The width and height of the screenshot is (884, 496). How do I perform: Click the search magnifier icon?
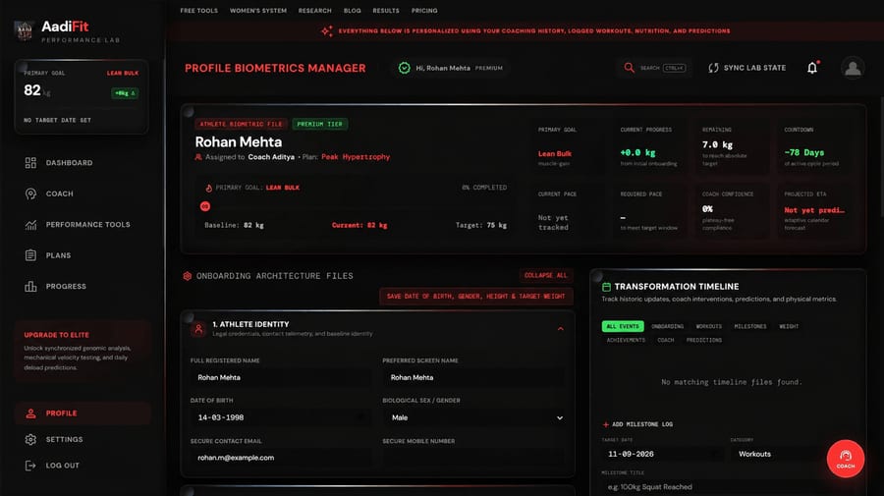(630, 68)
